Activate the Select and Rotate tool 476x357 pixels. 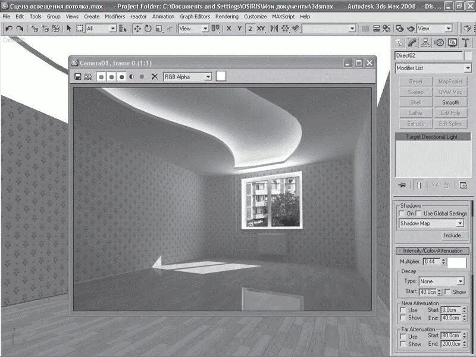point(148,29)
